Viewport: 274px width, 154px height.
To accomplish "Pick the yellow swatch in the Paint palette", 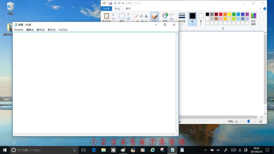I will [x=230, y=14].
